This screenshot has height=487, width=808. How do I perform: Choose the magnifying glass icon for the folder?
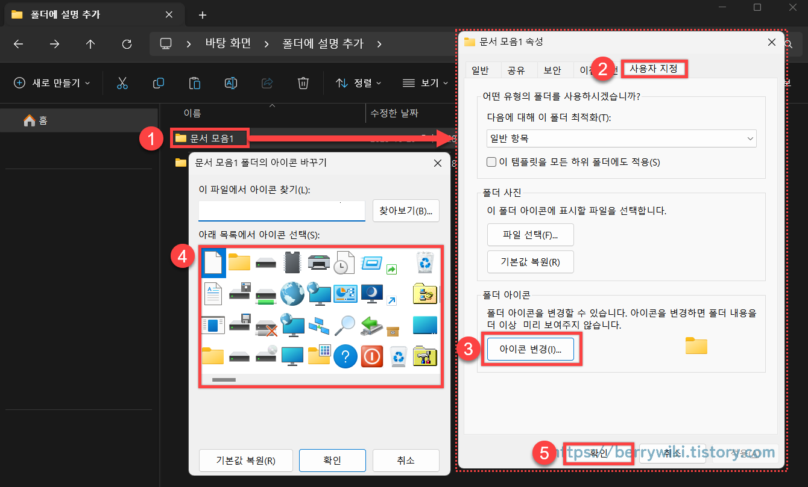coord(346,325)
